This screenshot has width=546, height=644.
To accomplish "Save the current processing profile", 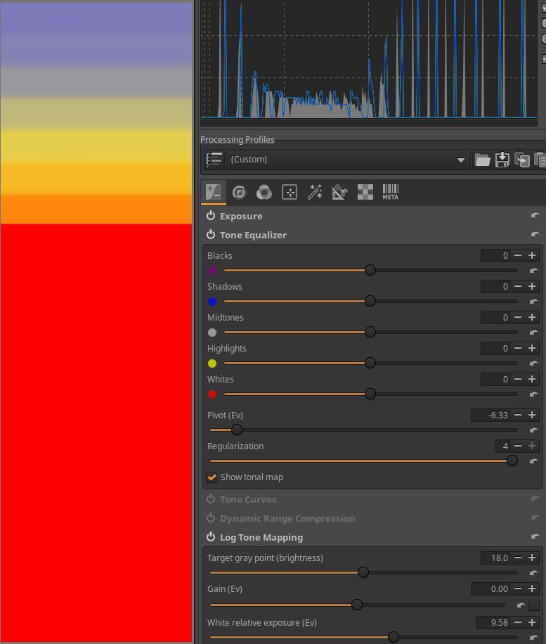I will click(x=502, y=160).
